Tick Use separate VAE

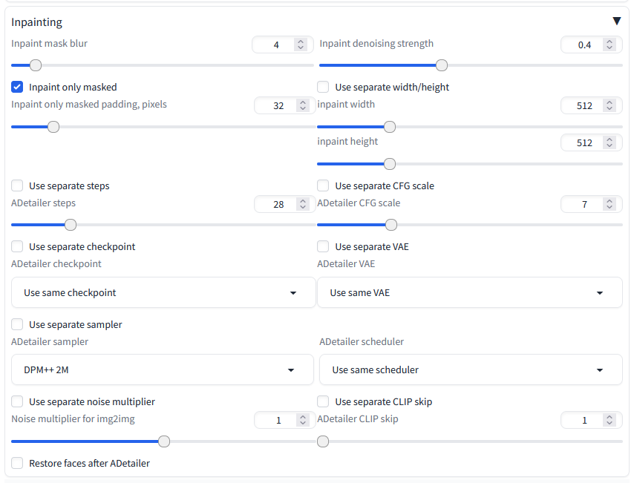323,246
